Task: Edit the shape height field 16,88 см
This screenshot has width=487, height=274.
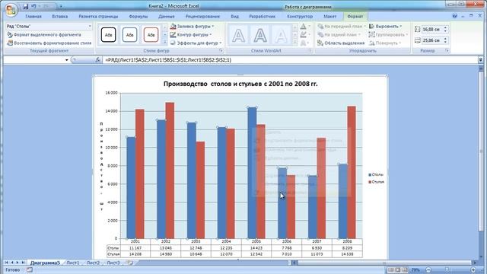Action: [x=431, y=29]
